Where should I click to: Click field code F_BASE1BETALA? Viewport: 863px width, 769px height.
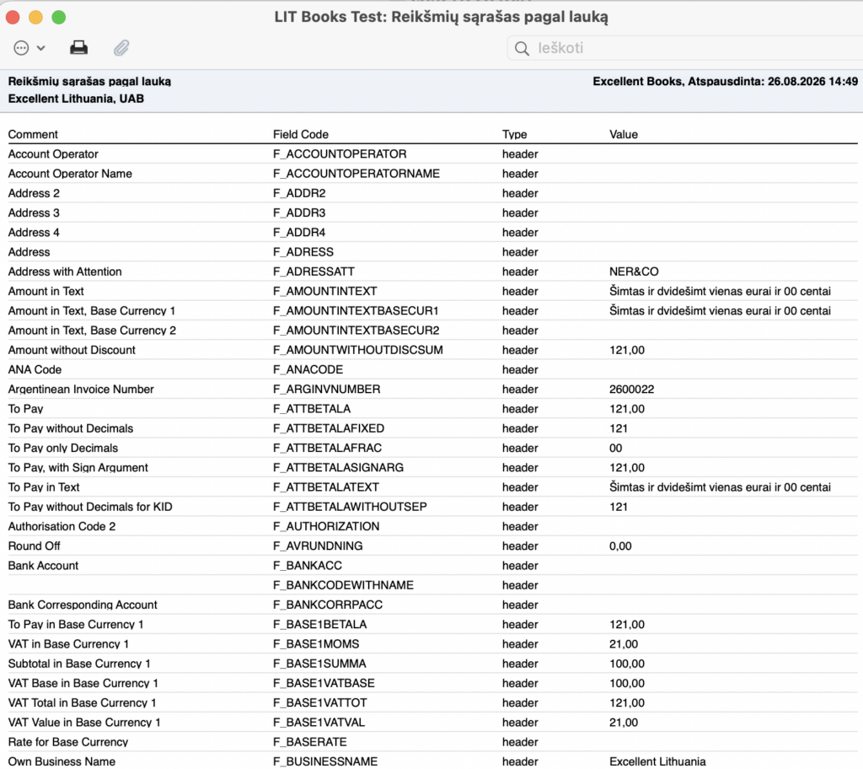[x=319, y=625]
